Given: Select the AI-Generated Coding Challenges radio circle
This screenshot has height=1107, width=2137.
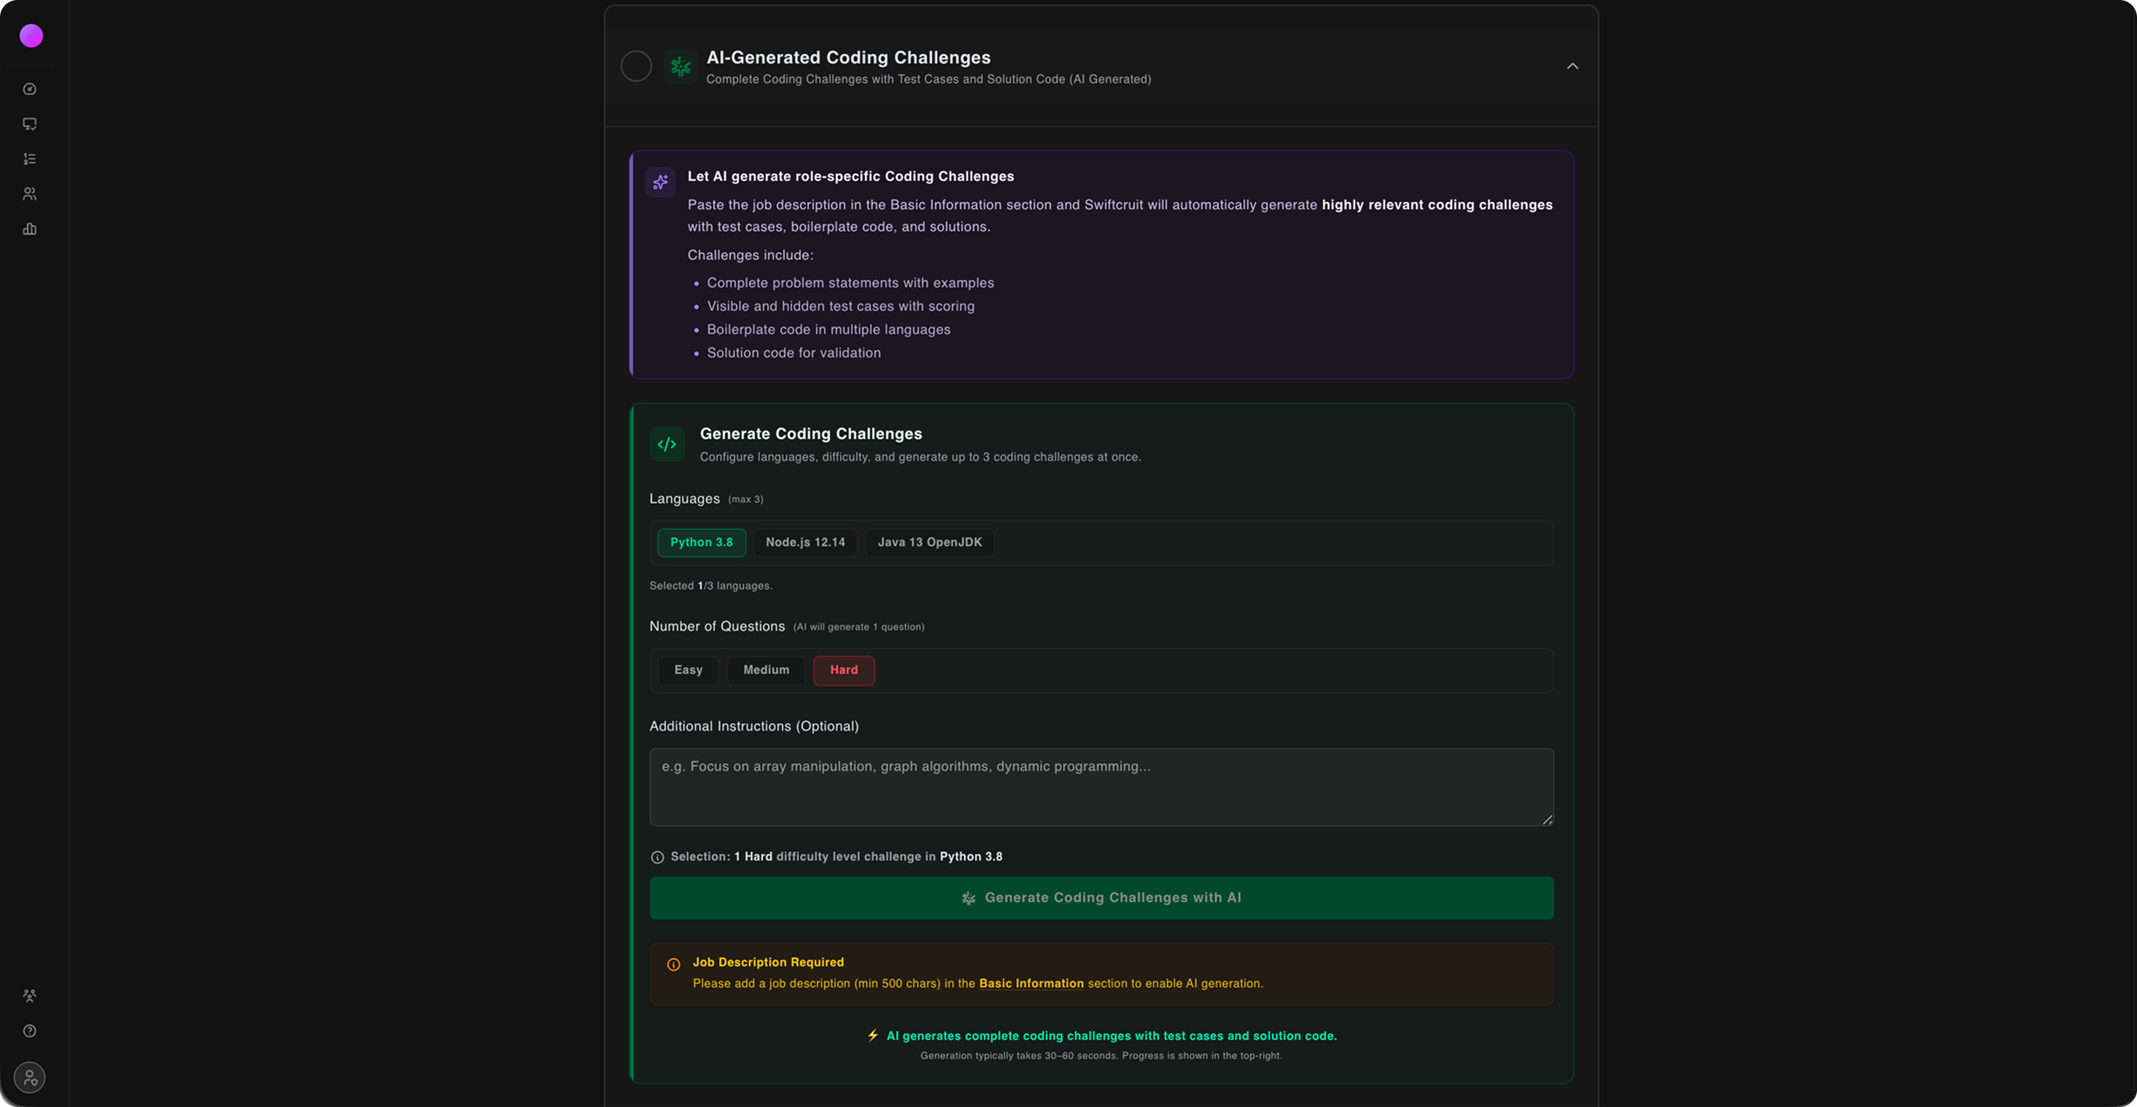Looking at the screenshot, I should (x=636, y=66).
